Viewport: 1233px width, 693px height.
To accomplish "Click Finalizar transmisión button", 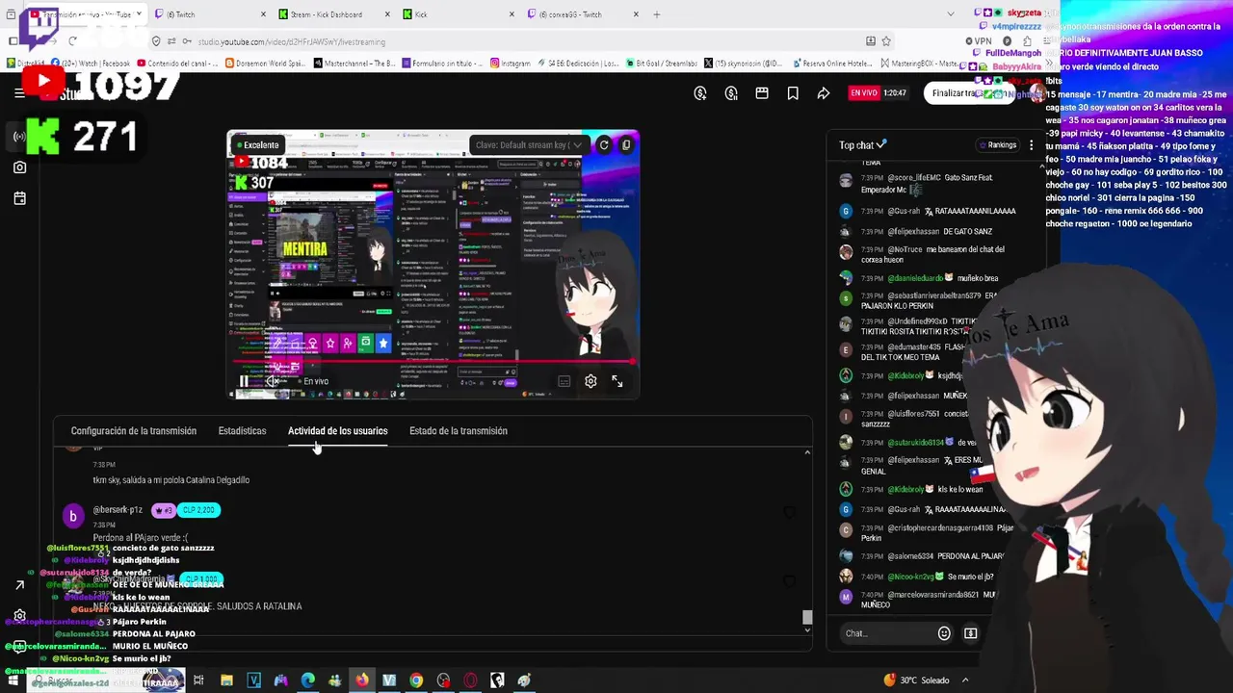I will click(x=968, y=93).
